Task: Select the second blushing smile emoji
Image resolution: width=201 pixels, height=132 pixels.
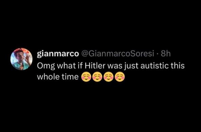Action: 97,77
